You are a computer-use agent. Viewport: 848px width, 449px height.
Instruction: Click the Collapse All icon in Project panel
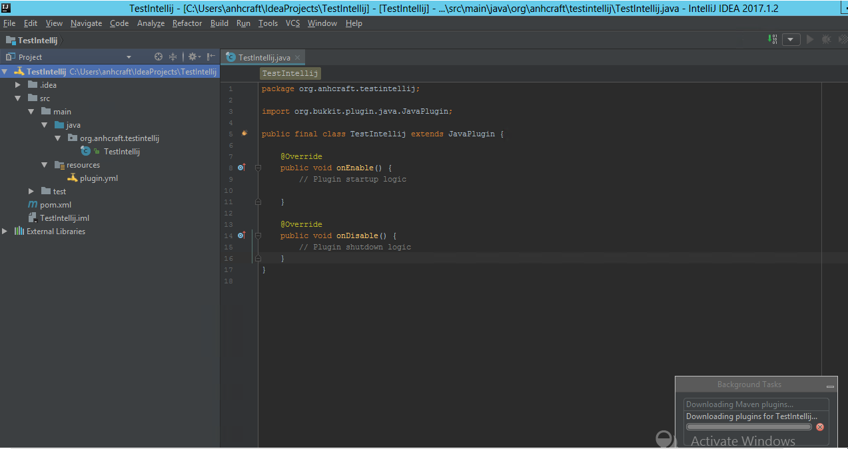coord(173,57)
